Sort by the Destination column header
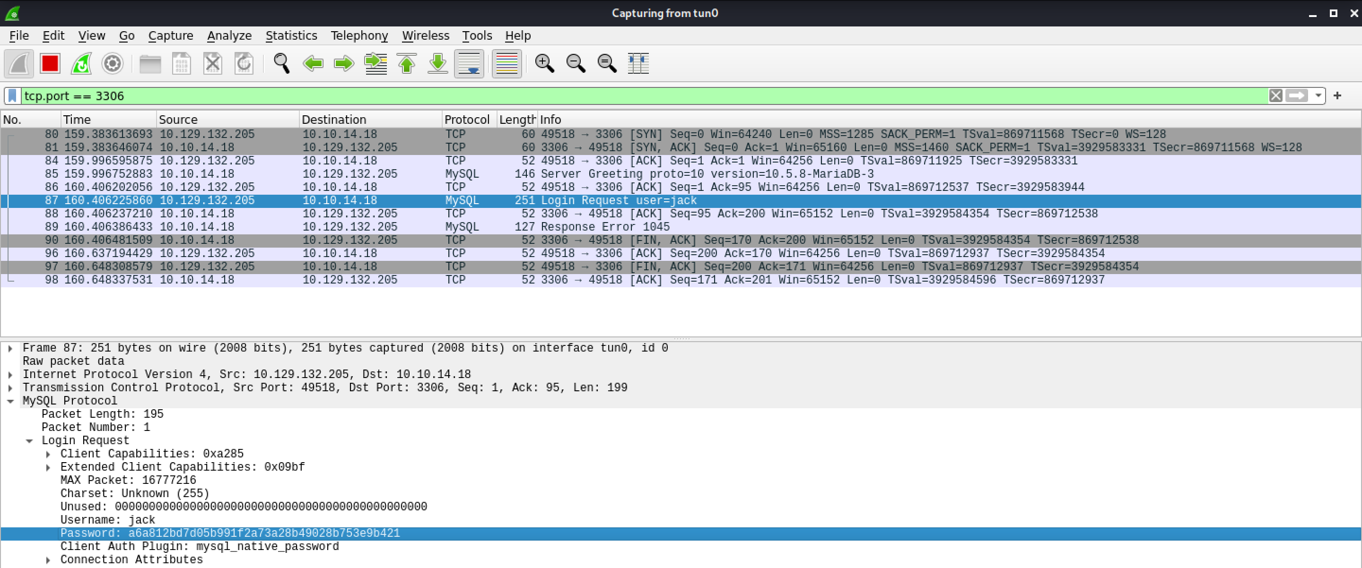Screen dimensions: 1362x568 371,120
